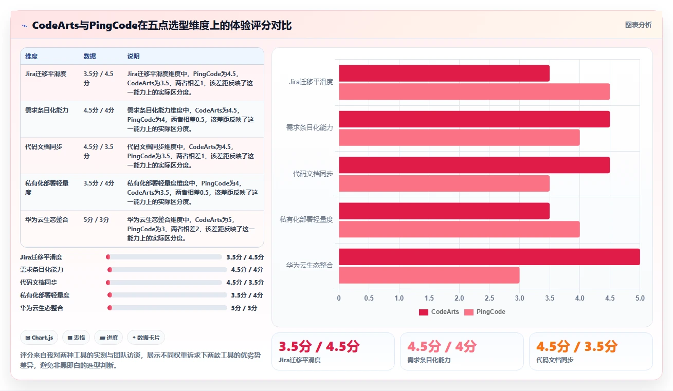Viewport: 673px width, 391px height.
Task: Click the Jira迁移平滑度 progress bar
Action: point(164,257)
